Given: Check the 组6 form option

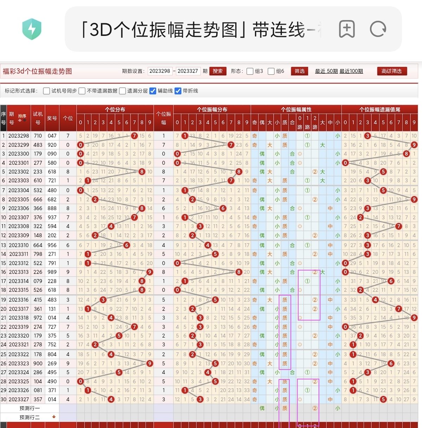Looking at the screenshot, I should (271, 71).
